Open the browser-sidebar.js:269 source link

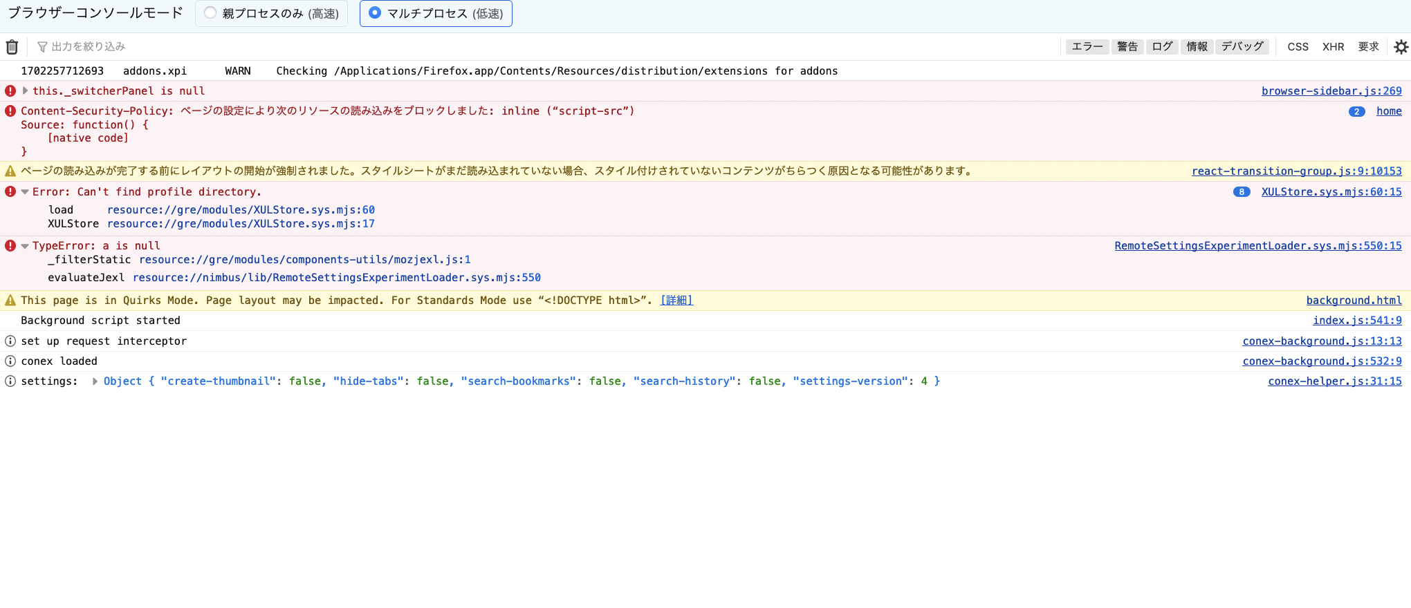pyautogui.click(x=1331, y=91)
